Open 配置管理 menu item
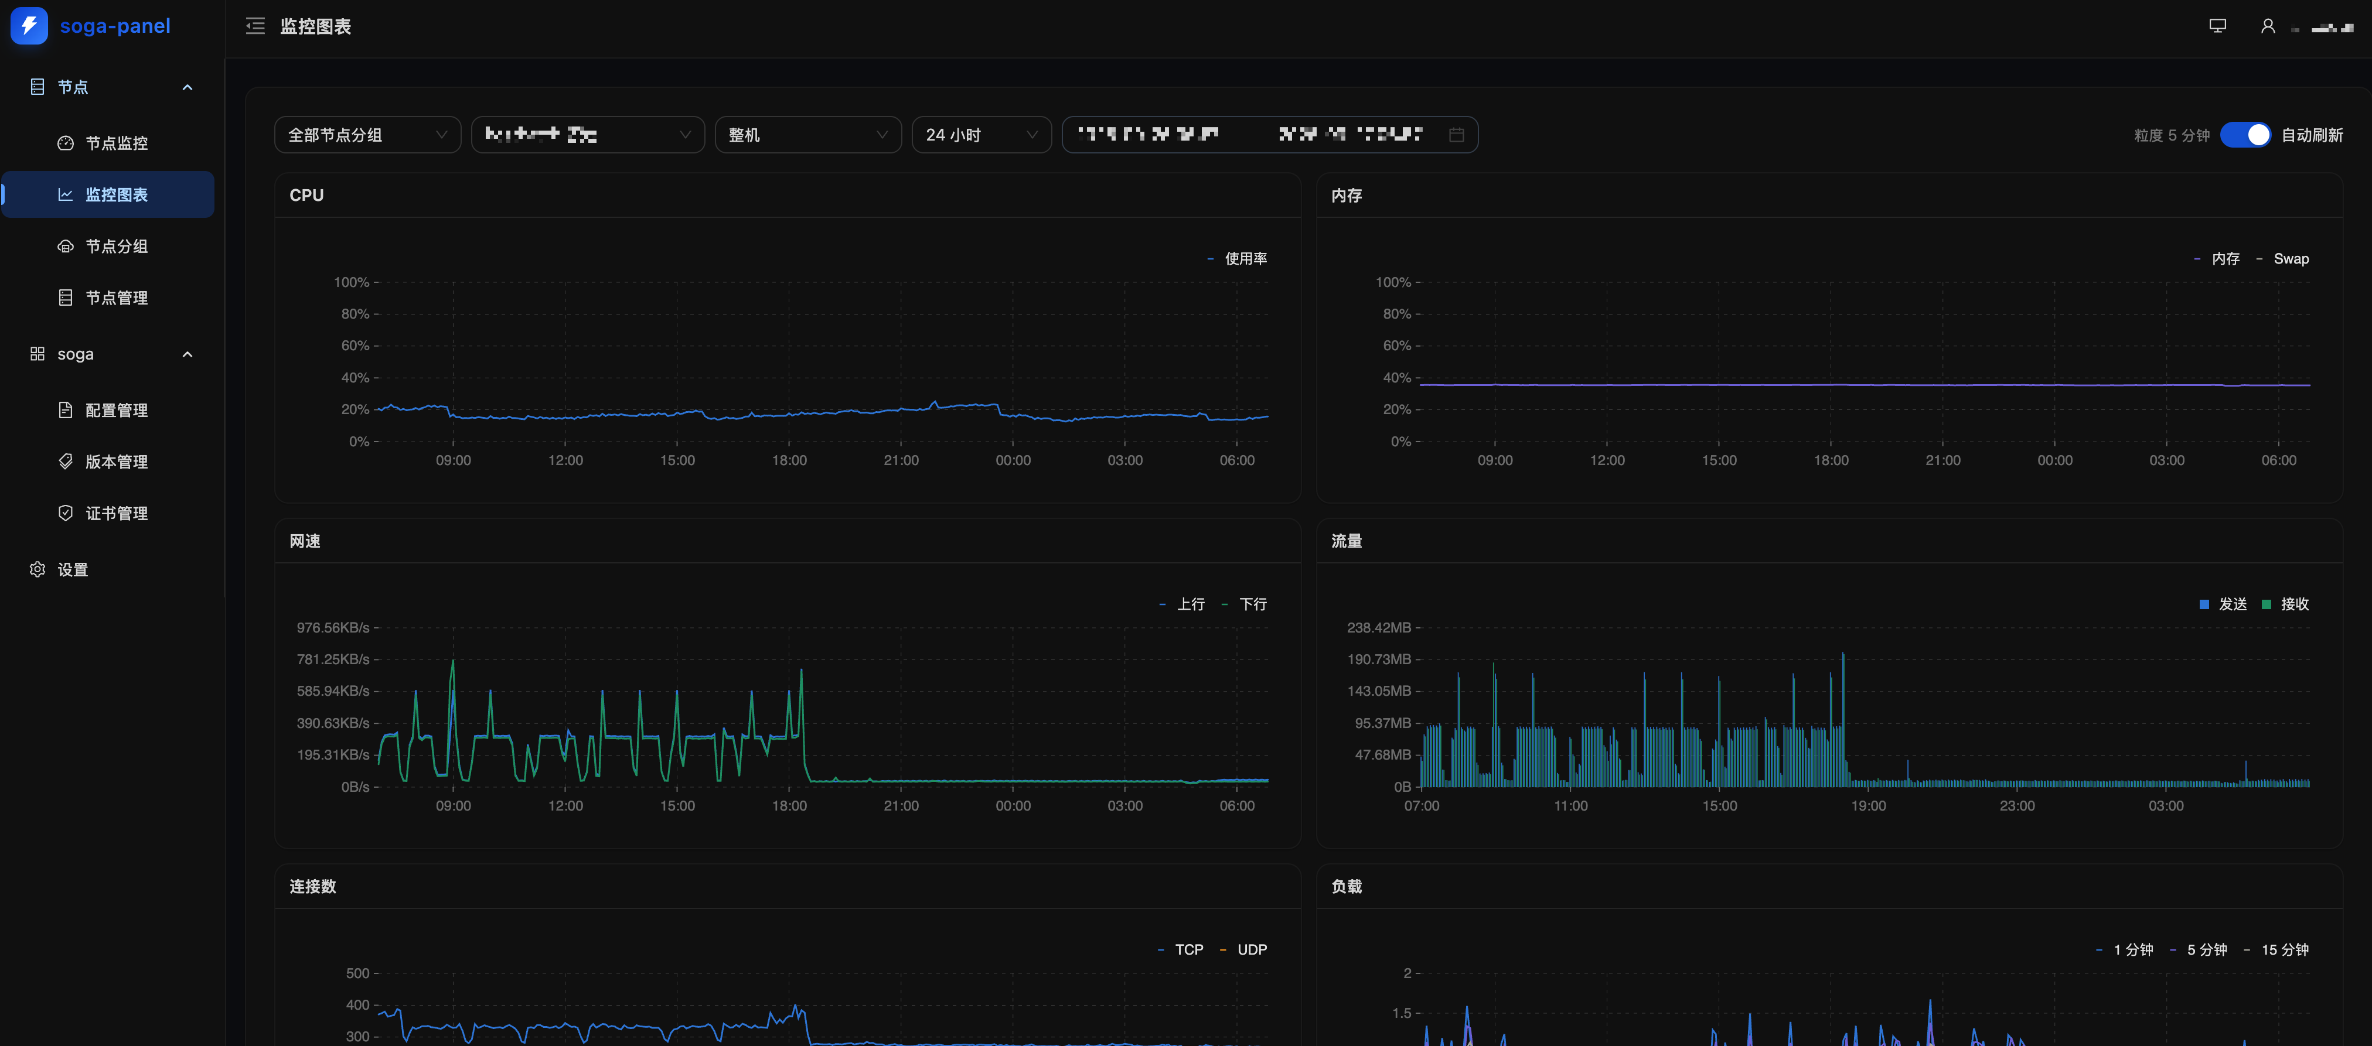Viewport: 2372px width, 1046px height. [x=108, y=411]
